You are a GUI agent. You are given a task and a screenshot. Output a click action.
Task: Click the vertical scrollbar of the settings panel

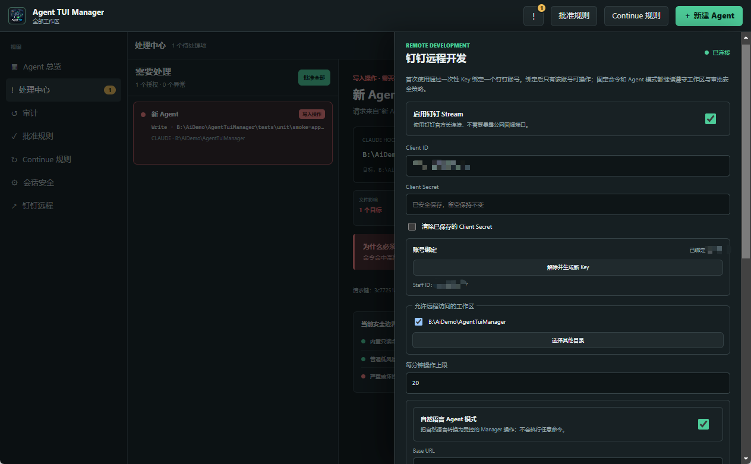pos(746,151)
